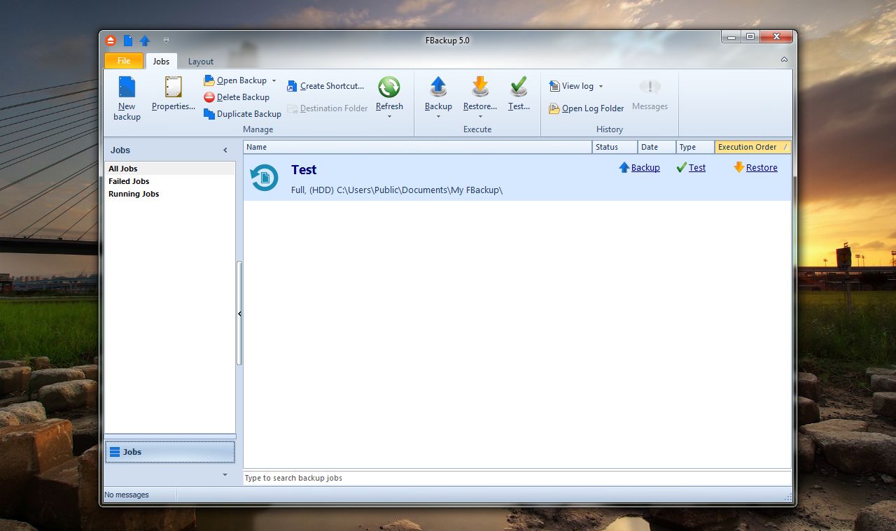The width and height of the screenshot is (896, 531).
Task: Click the Test job circular arrow icon
Action: pyautogui.click(x=264, y=178)
